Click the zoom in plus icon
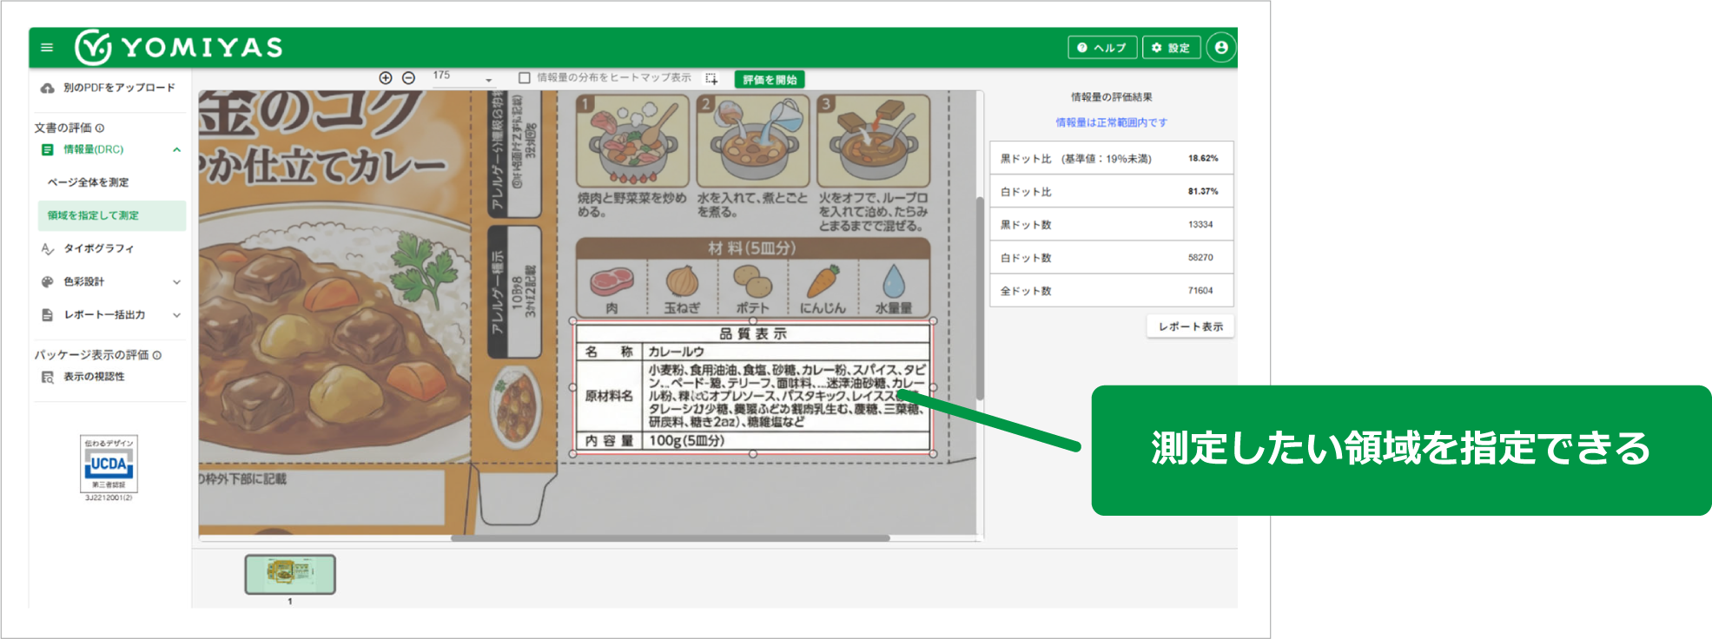Image resolution: width=1712 pixels, height=639 pixels. [386, 78]
